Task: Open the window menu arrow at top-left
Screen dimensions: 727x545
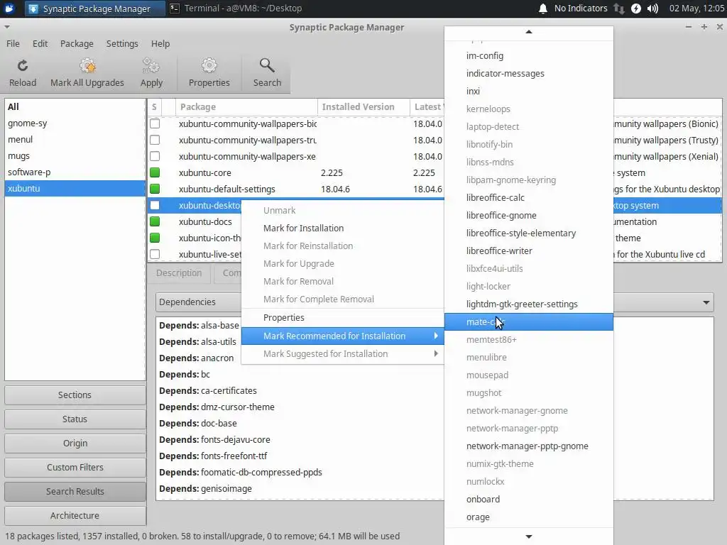Action: (6, 27)
